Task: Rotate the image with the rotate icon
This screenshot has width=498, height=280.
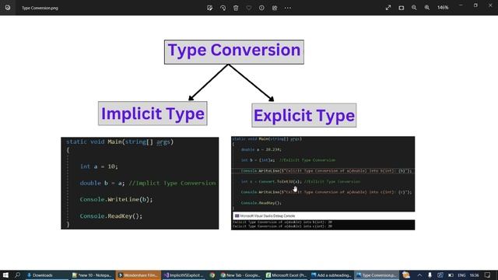Action: tap(223, 8)
